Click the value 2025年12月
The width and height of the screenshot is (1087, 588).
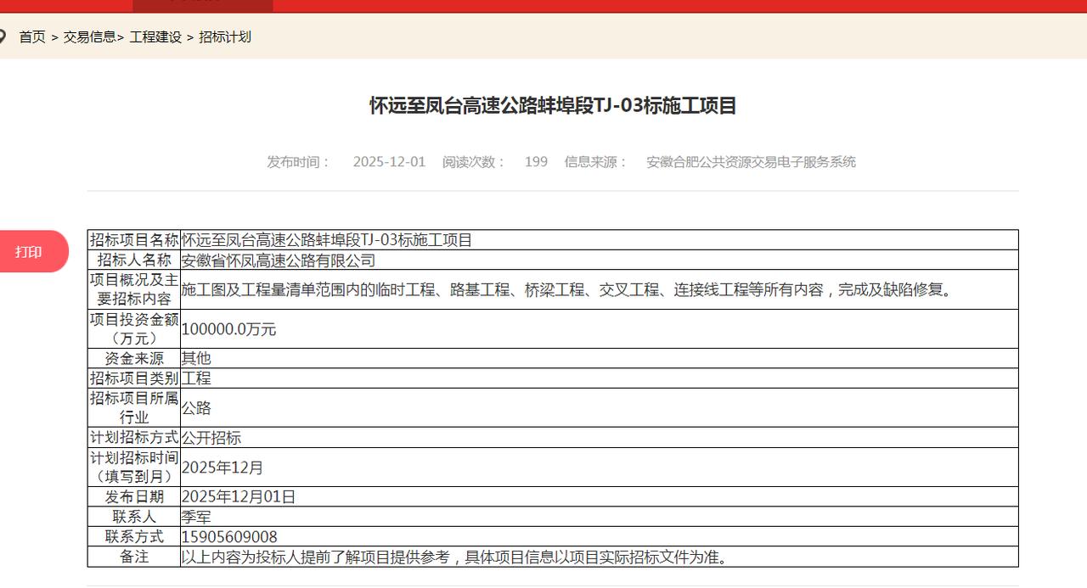point(222,468)
